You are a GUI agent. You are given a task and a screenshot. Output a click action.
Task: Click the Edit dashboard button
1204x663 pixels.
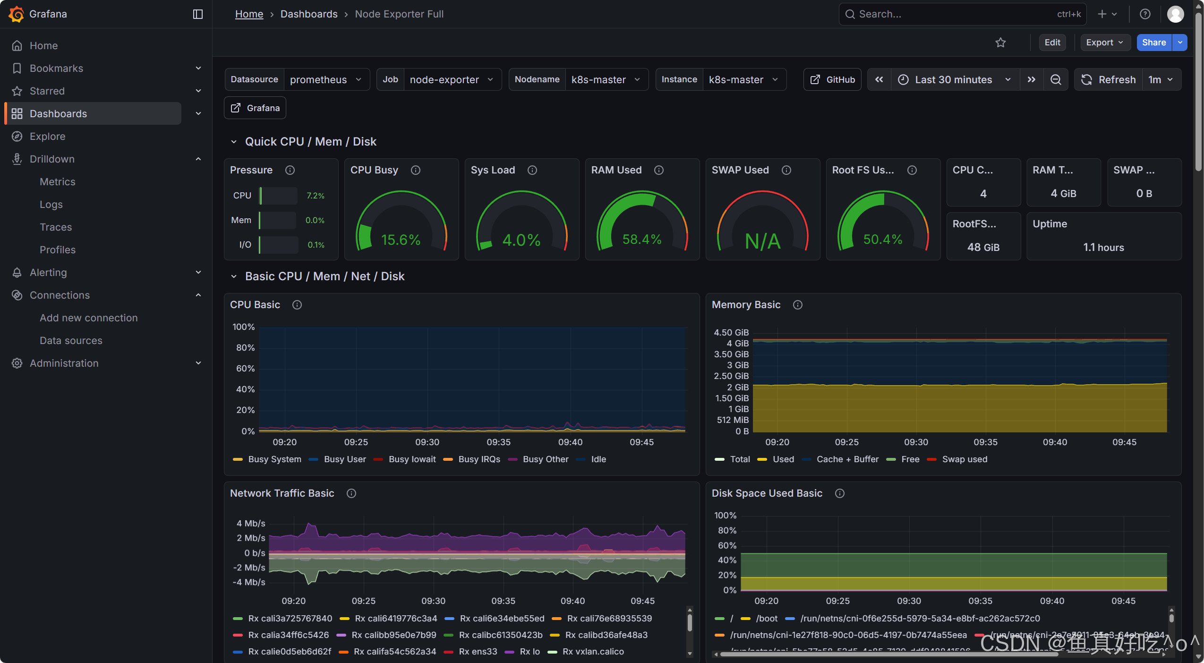click(x=1052, y=43)
